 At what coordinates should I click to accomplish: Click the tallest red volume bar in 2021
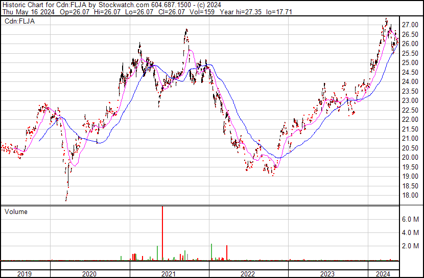[162, 233]
